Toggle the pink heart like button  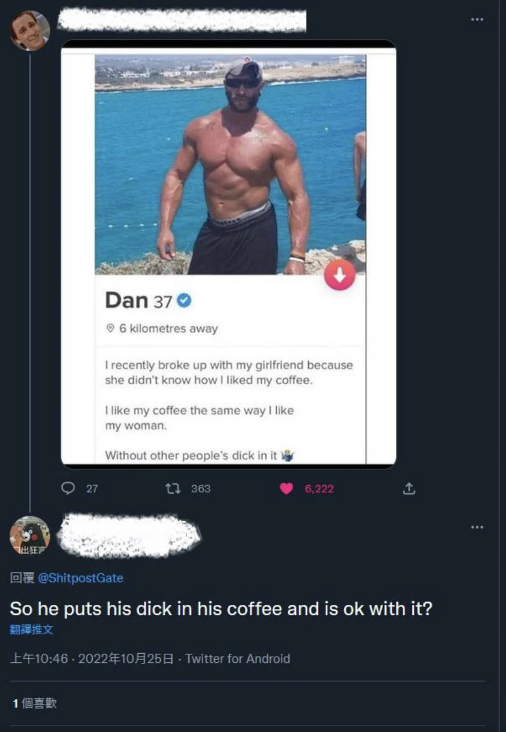click(x=287, y=488)
